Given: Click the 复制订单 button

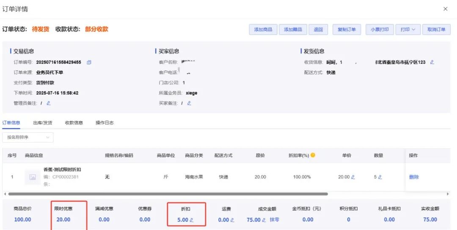Looking at the screenshot, I should [x=347, y=30].
